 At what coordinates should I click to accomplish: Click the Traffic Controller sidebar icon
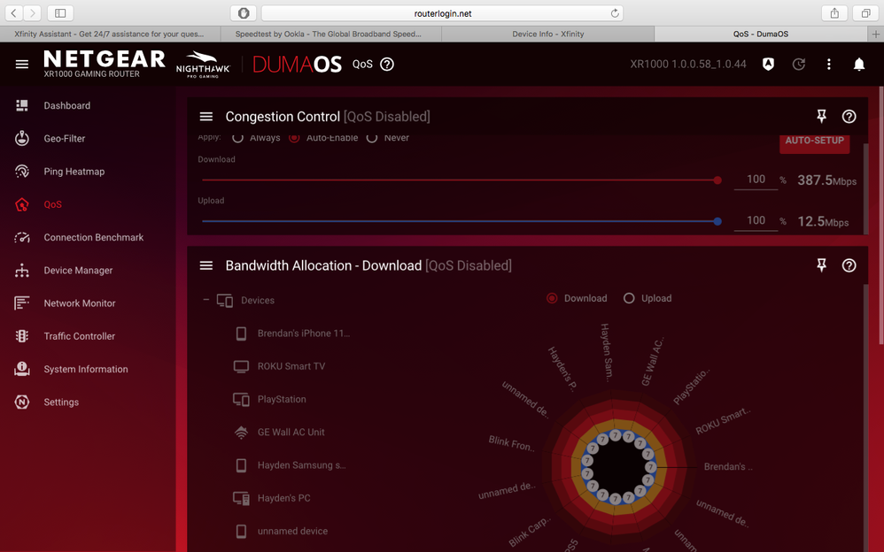[x=22, y=336]
